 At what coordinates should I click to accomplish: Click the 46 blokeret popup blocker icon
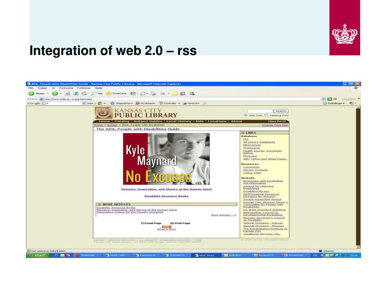click(137, 103)
